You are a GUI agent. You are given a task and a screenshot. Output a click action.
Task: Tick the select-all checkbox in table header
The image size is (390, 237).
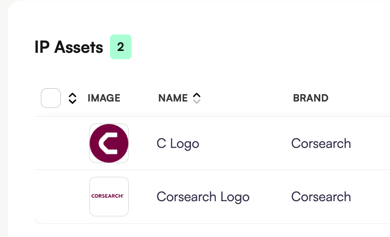[51, 98]
